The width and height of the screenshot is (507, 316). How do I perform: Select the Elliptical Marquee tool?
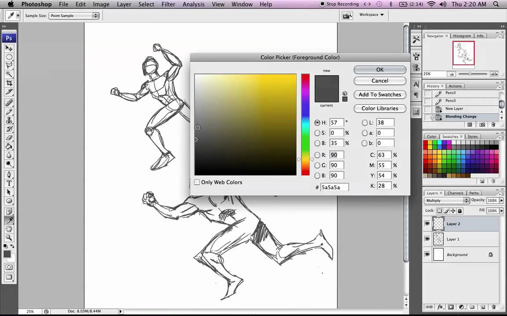click(x=9, y=57)
